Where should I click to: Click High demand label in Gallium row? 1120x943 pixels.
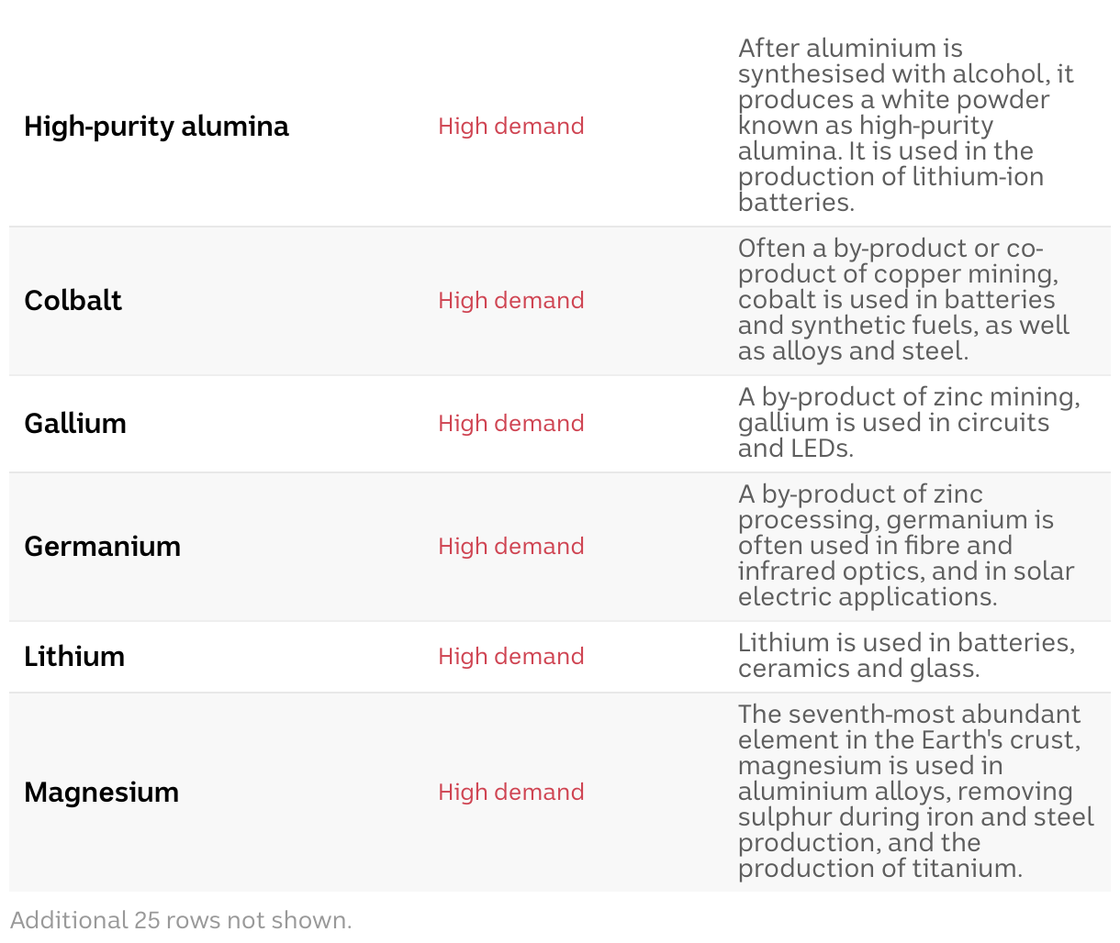(x=510, y=423)
